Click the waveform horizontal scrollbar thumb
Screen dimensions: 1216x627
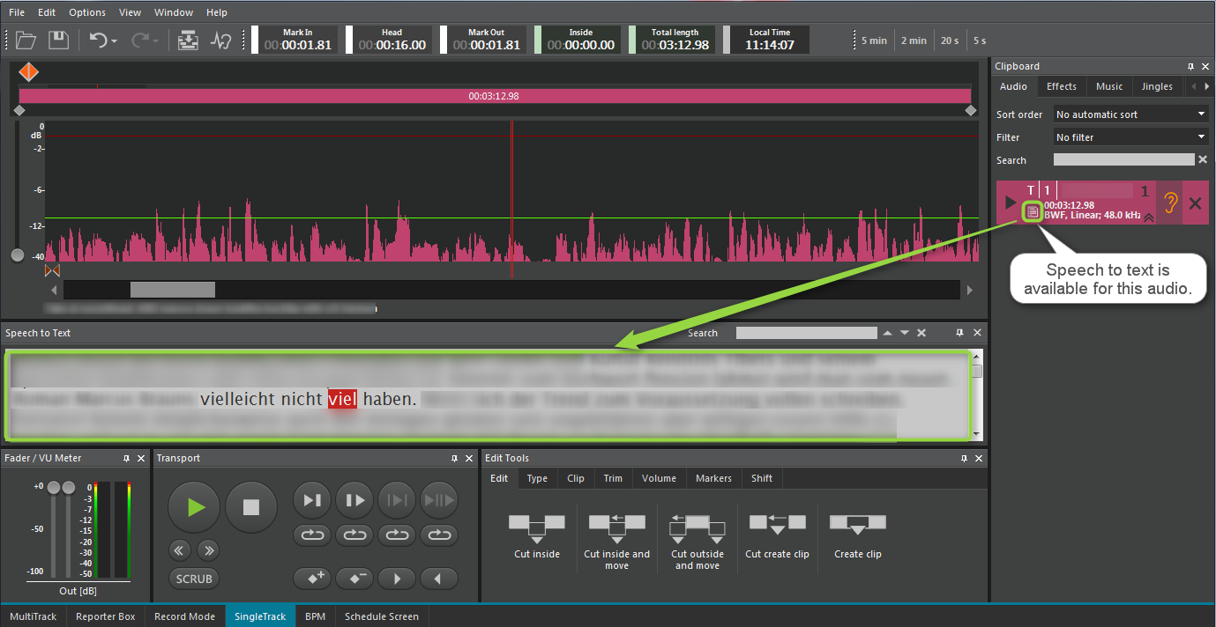tap(173, 290)
